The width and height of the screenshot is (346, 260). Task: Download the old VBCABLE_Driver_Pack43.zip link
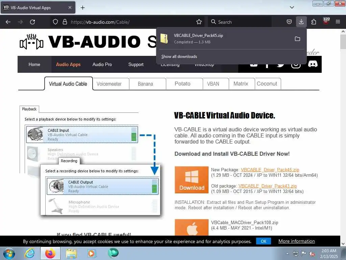[268, 186]
